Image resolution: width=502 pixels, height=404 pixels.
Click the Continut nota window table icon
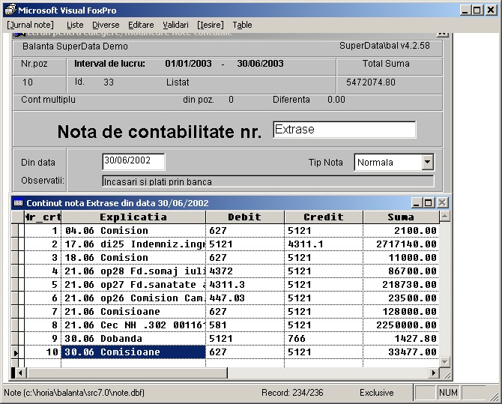pos(18,203)
